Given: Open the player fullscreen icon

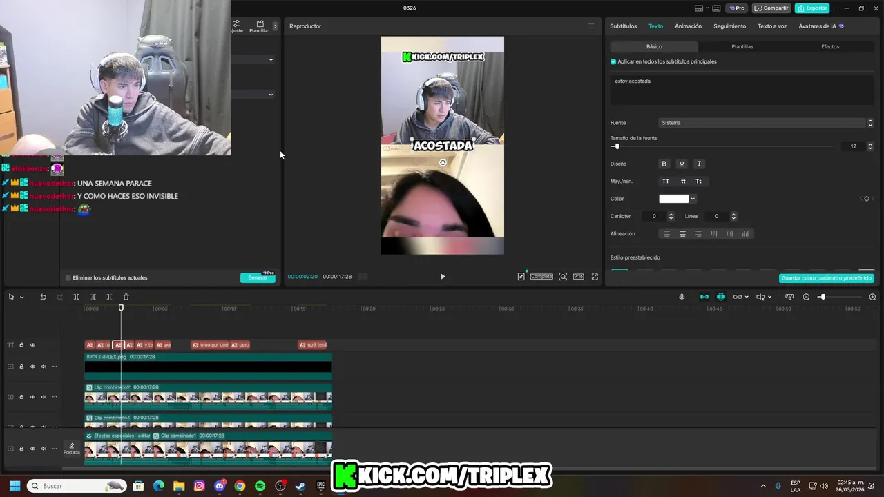Looking at the screenshot, I should coord(595,277).
